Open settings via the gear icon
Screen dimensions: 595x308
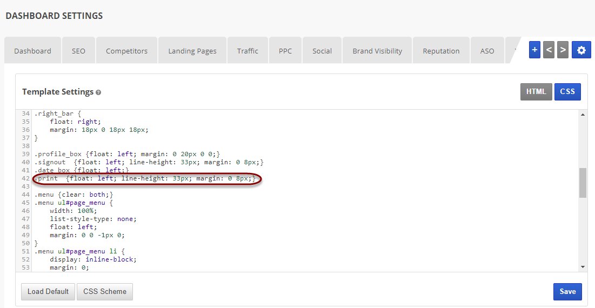(x=581, y=50)
